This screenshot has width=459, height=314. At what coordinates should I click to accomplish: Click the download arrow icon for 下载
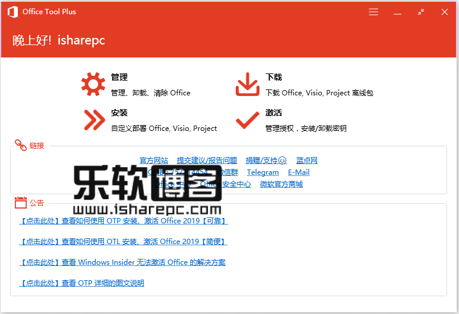248,84
